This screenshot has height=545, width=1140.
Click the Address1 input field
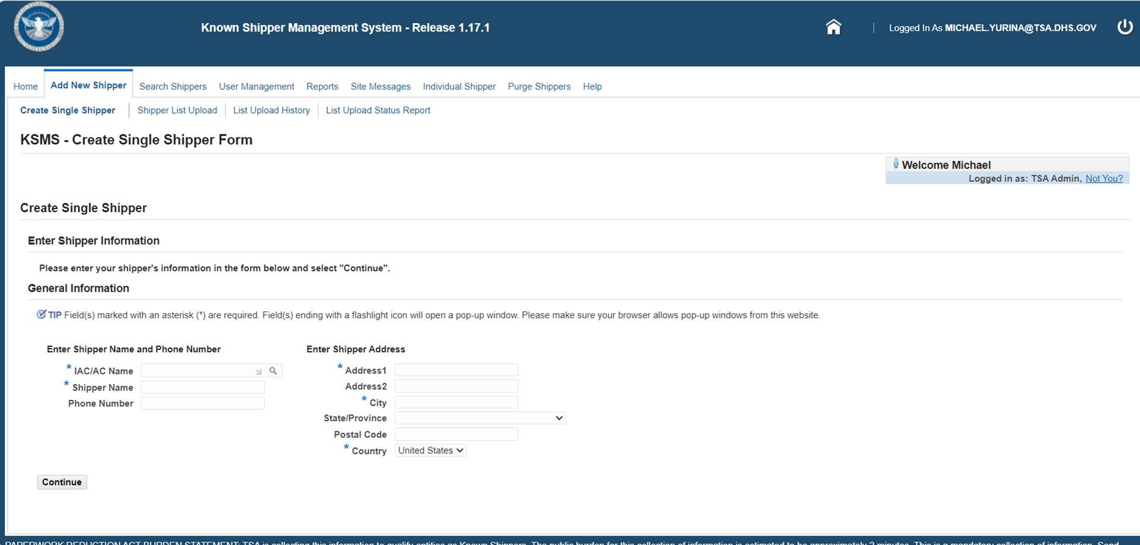pyautogui.click(x=456, y=370)
